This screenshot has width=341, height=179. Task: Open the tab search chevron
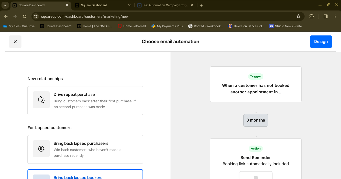point(5,5)
